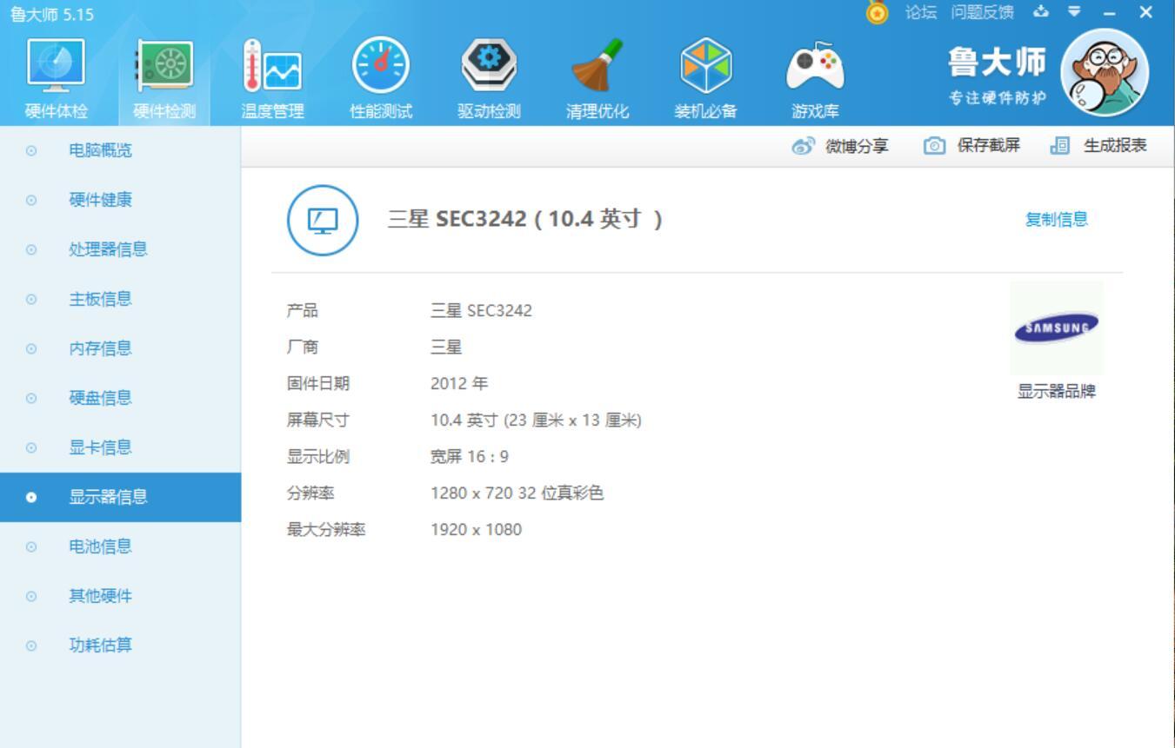Share via 微博分享
Viewport: 1175px width, 748px height.
pos(840,146)
